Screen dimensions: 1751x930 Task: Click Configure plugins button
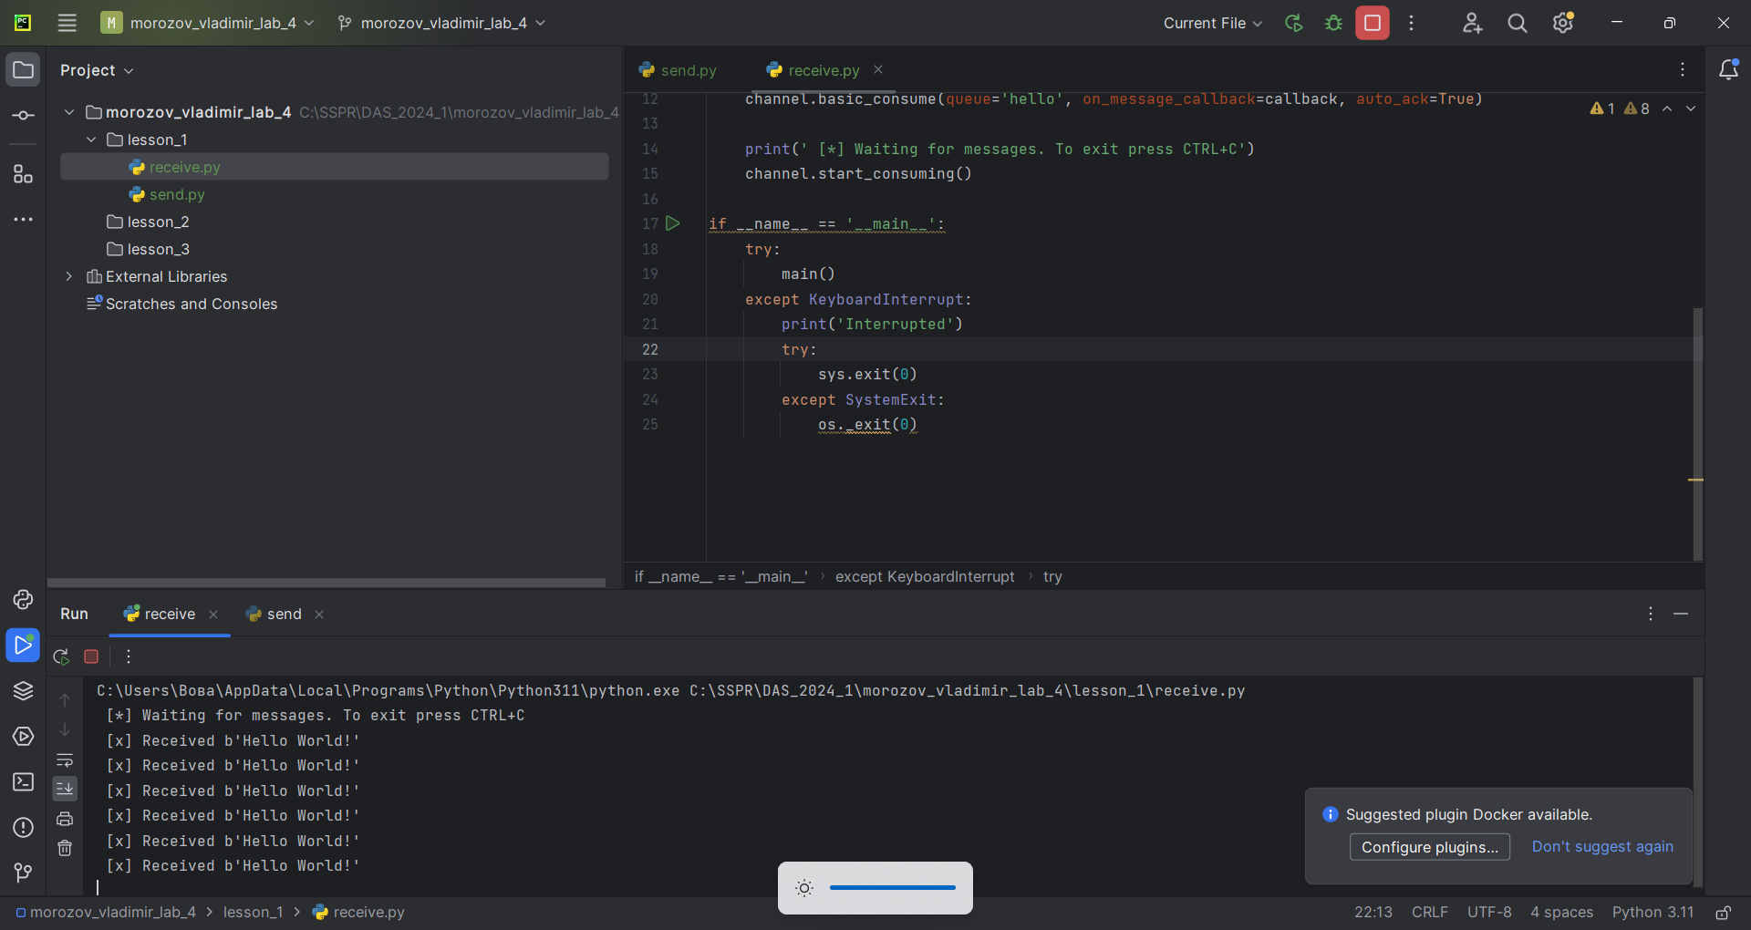tap(1429, 847)
